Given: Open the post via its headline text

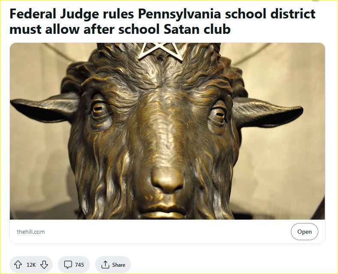Looking at the screenshot, I should 162,21.
